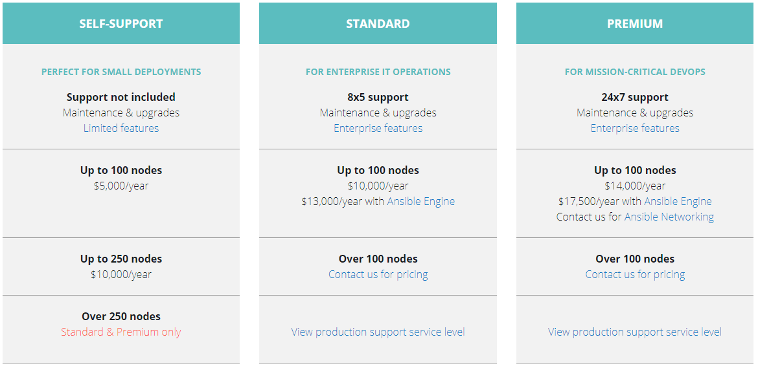Click Contact us for pricing under Premium
The height and width of the screenshot is (368, 758).
(x=635, y=274)
